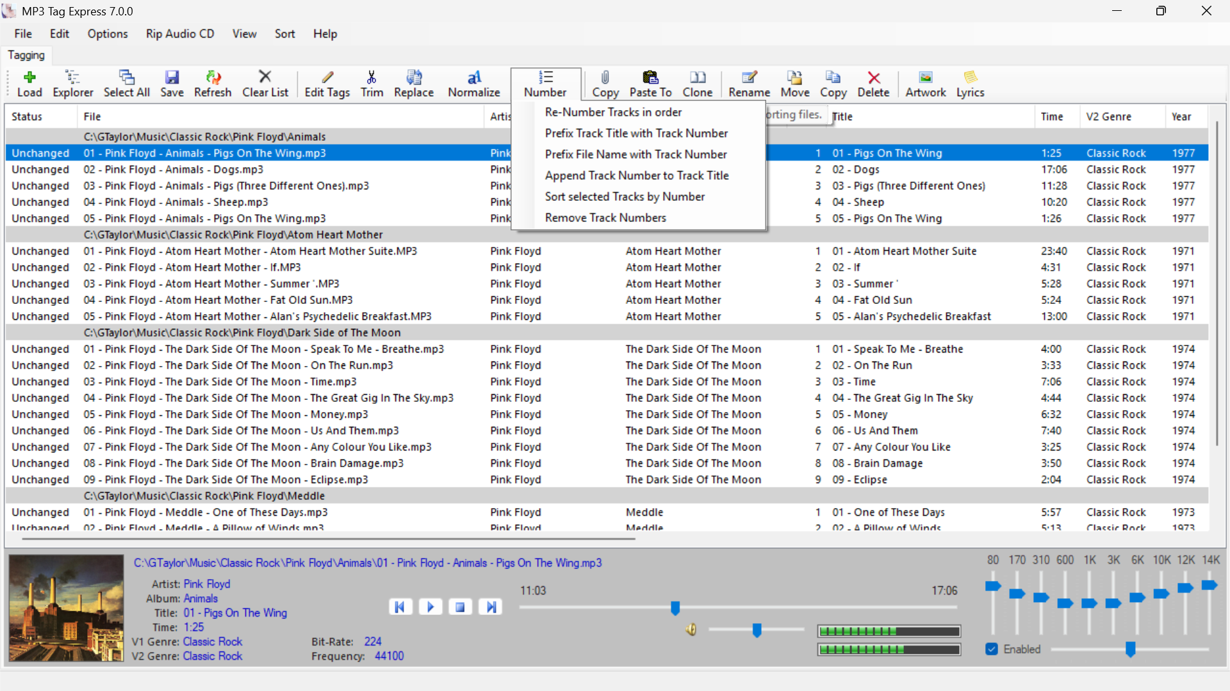Sort list by the File column header

[281, 116]
